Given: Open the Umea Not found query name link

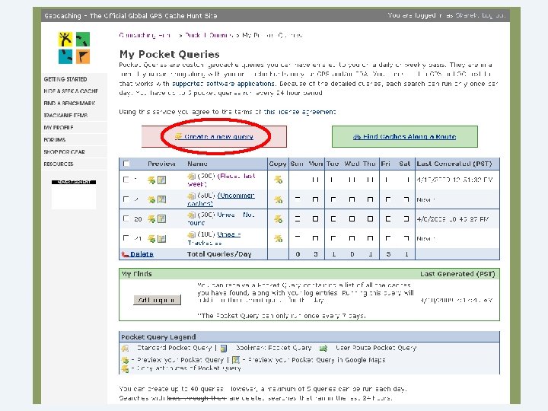Looking at the screenshot, I should coord(221,218).
